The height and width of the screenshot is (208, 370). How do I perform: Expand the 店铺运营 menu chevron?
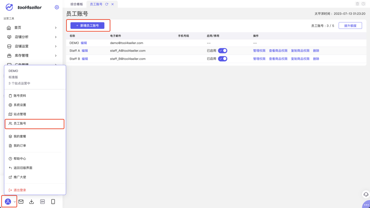(56, 46)
